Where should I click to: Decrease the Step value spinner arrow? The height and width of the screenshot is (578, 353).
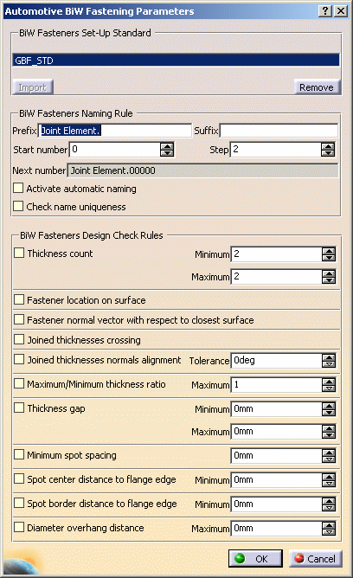click(328, 153)
